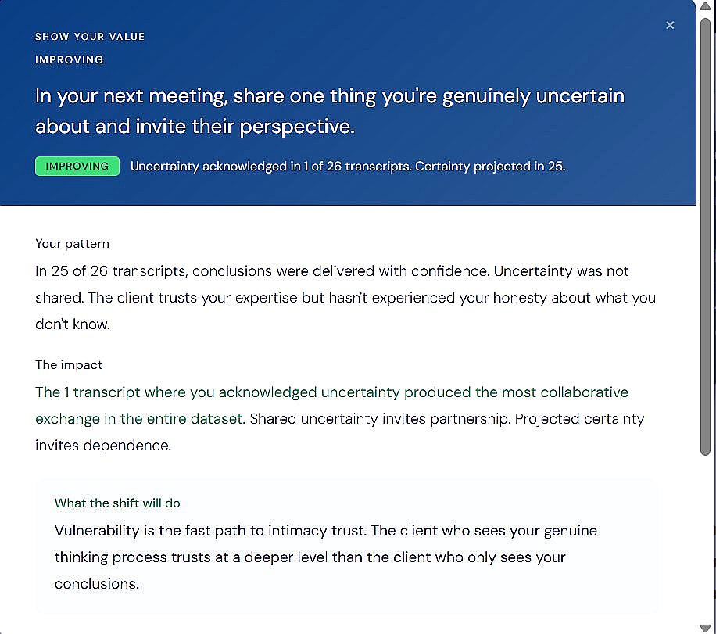The width and height of the screenshot is (716, 634).
Task: Click the headline about sharing uncertainty
Action: tap(329, 110)
